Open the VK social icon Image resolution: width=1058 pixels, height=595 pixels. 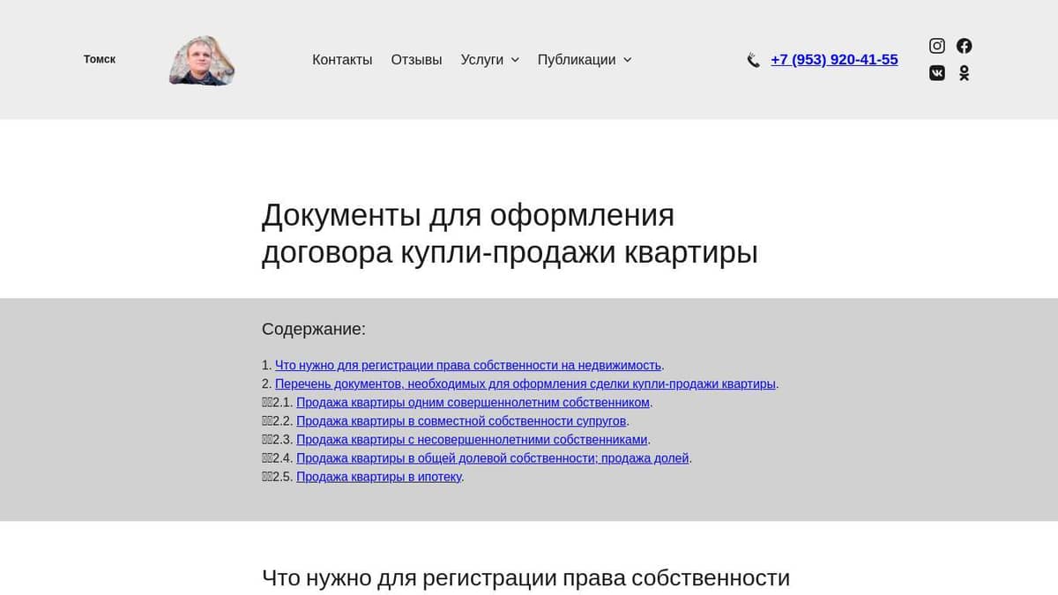pyautogui.click(x=937, y=73)
